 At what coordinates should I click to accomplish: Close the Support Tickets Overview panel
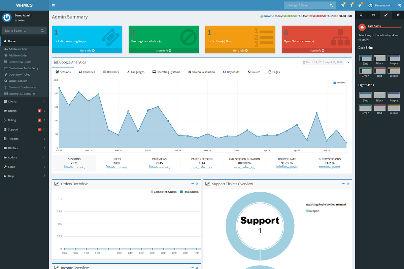[348, 184]
